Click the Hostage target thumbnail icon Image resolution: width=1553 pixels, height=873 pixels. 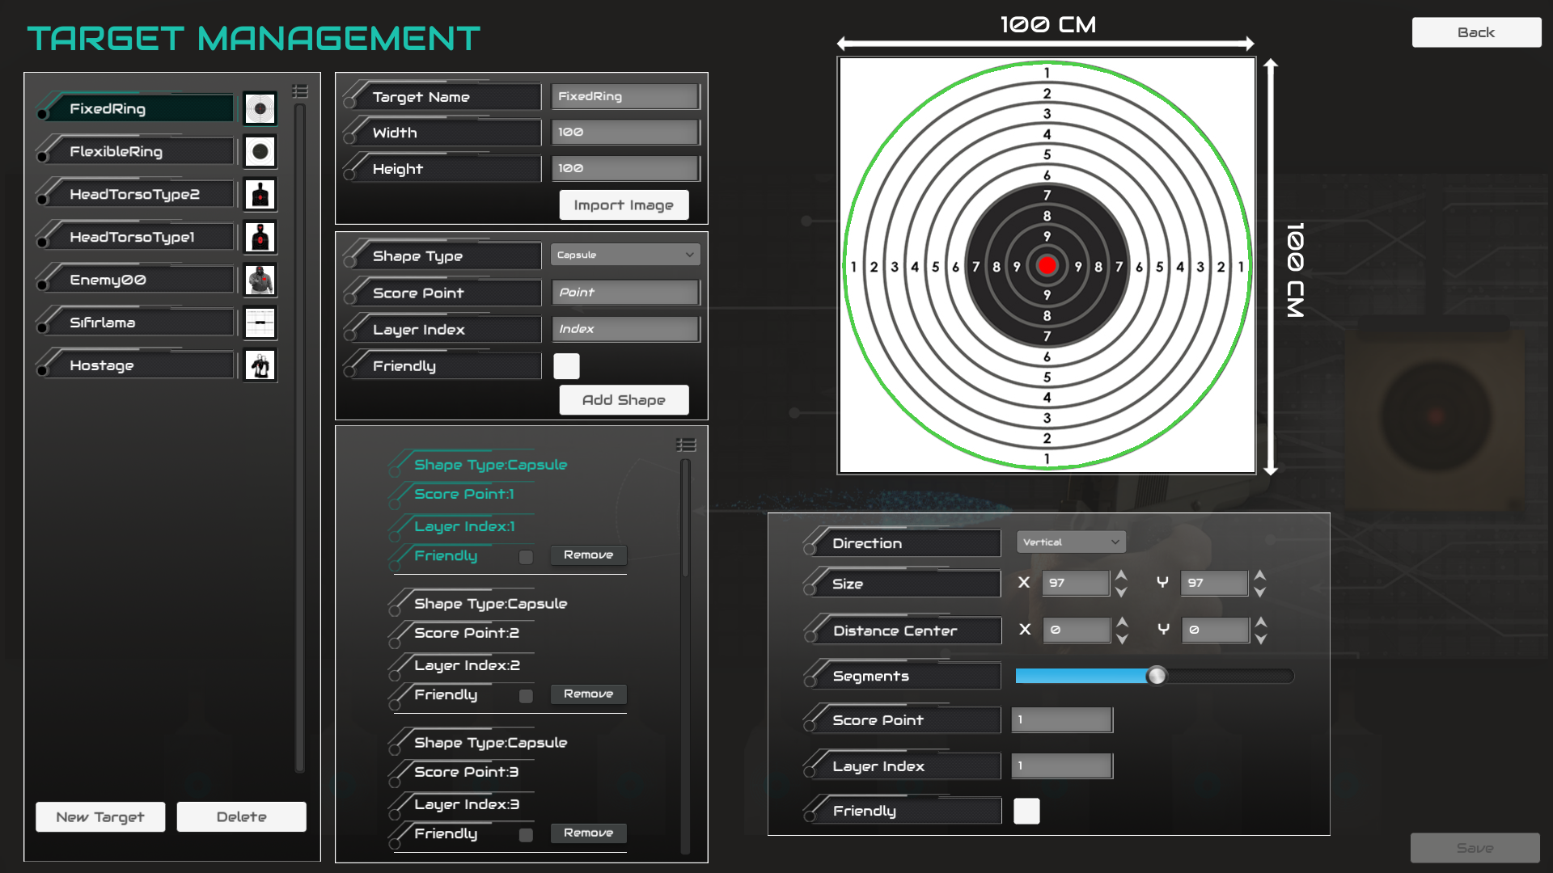pyautogui.click(x=260, y=365)
